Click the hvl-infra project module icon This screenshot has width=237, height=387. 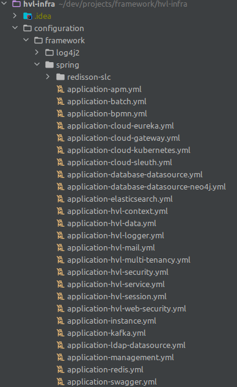[16, 4]
